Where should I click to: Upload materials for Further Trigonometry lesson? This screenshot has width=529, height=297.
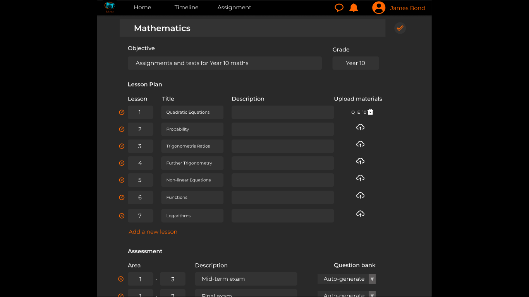pyautogui.click(x=360, y=161)
